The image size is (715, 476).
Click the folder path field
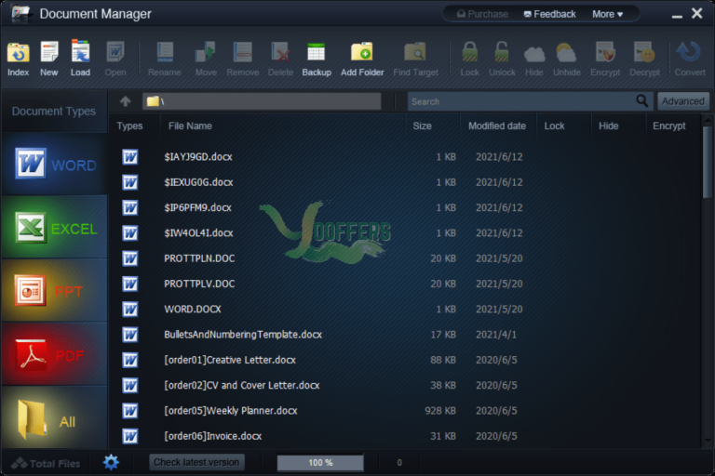pyautogui.click(x=262, y=101)
